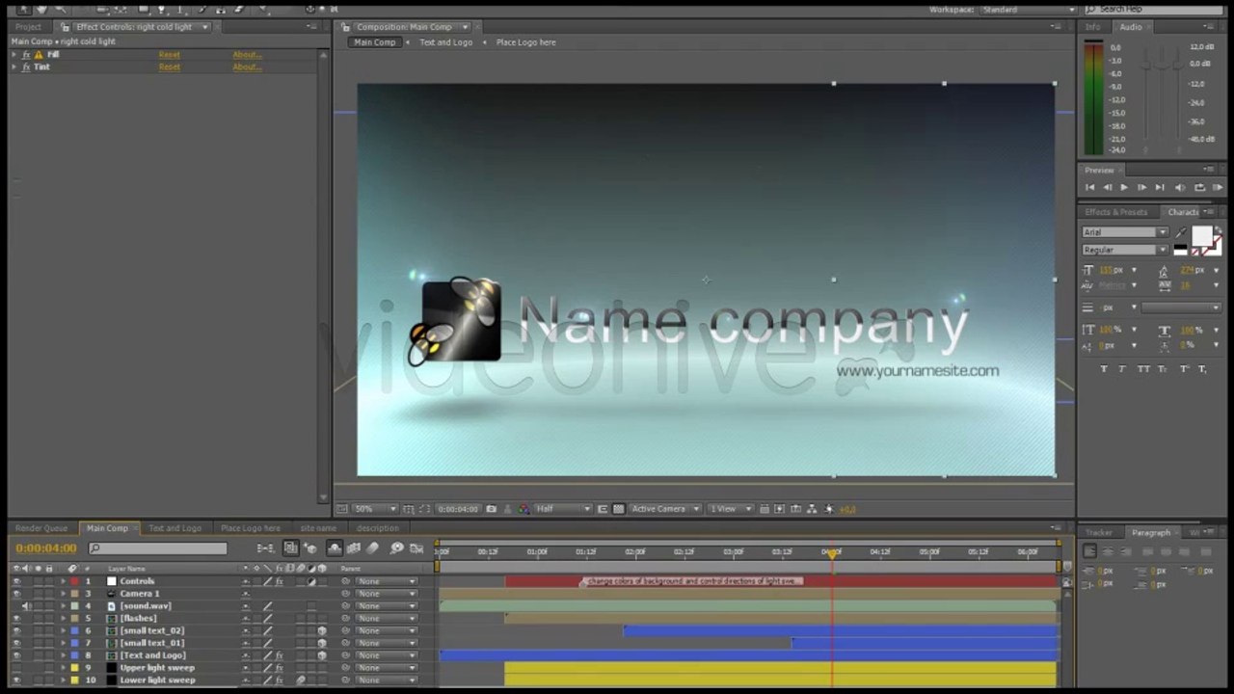This screenshot has width=1234, height=694.
Task: Open the Workspace Standard dropdown
Action: 1028,10
